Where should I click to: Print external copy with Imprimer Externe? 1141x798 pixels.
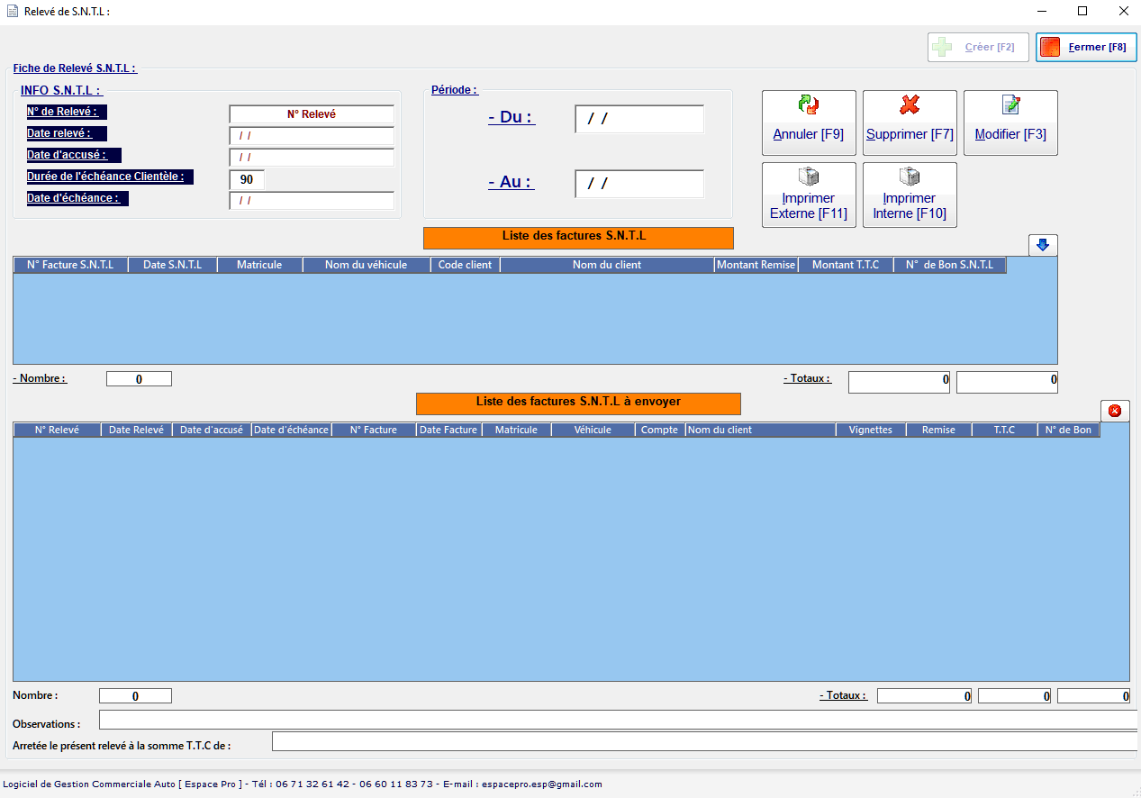(x=809, y=195)
